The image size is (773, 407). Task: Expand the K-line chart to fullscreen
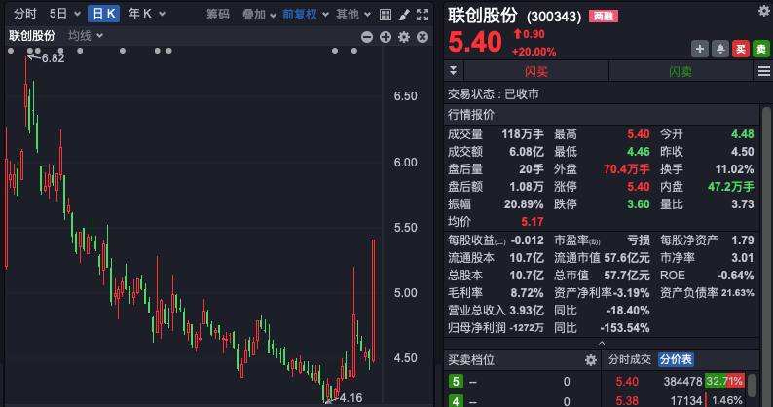coord(423,15)
